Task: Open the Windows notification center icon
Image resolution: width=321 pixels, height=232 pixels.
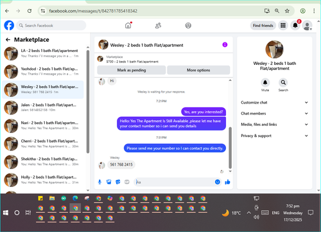Action: (310, 213)
